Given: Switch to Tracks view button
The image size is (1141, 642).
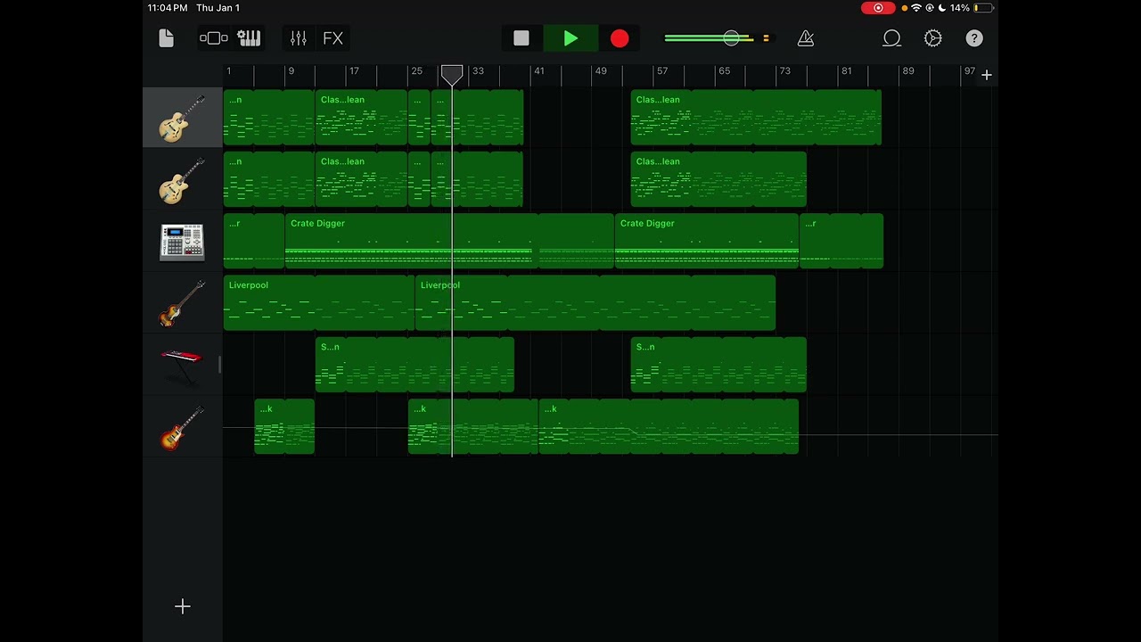Looking at the screenshot, I should pyautogui.click(x=214, y=38).
